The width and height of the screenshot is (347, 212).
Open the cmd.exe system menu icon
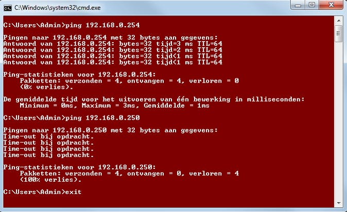pyautogui.click(x=8, y=8)
